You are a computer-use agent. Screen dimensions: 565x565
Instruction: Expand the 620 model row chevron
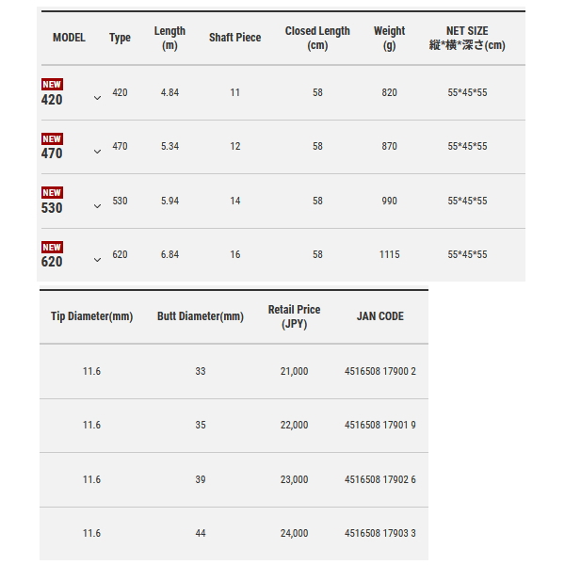pyautogui.click(x=97, y=260)
